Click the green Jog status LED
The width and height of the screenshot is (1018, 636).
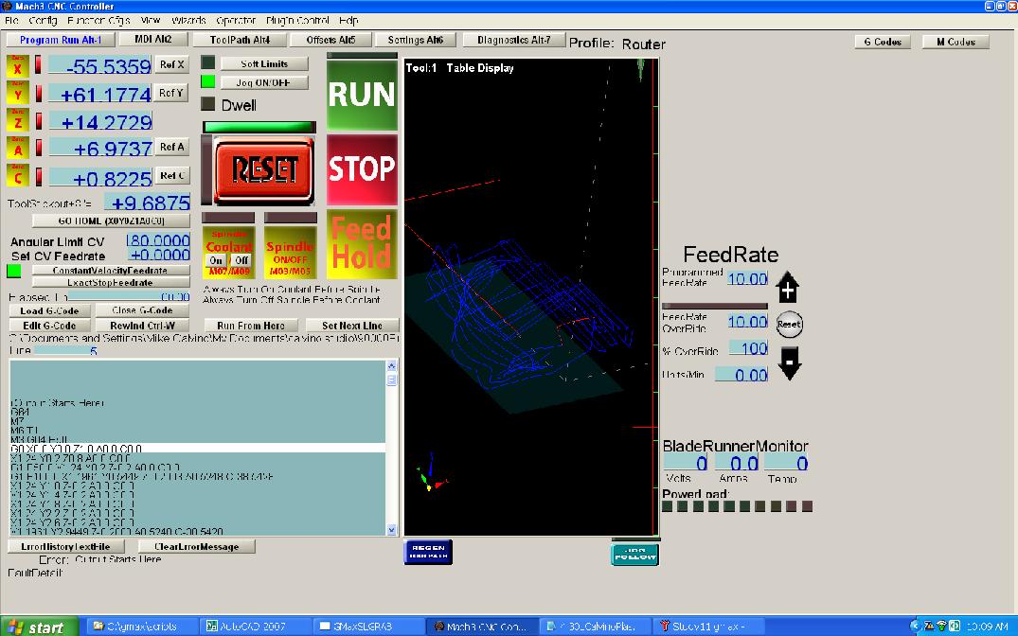[207, 81]
